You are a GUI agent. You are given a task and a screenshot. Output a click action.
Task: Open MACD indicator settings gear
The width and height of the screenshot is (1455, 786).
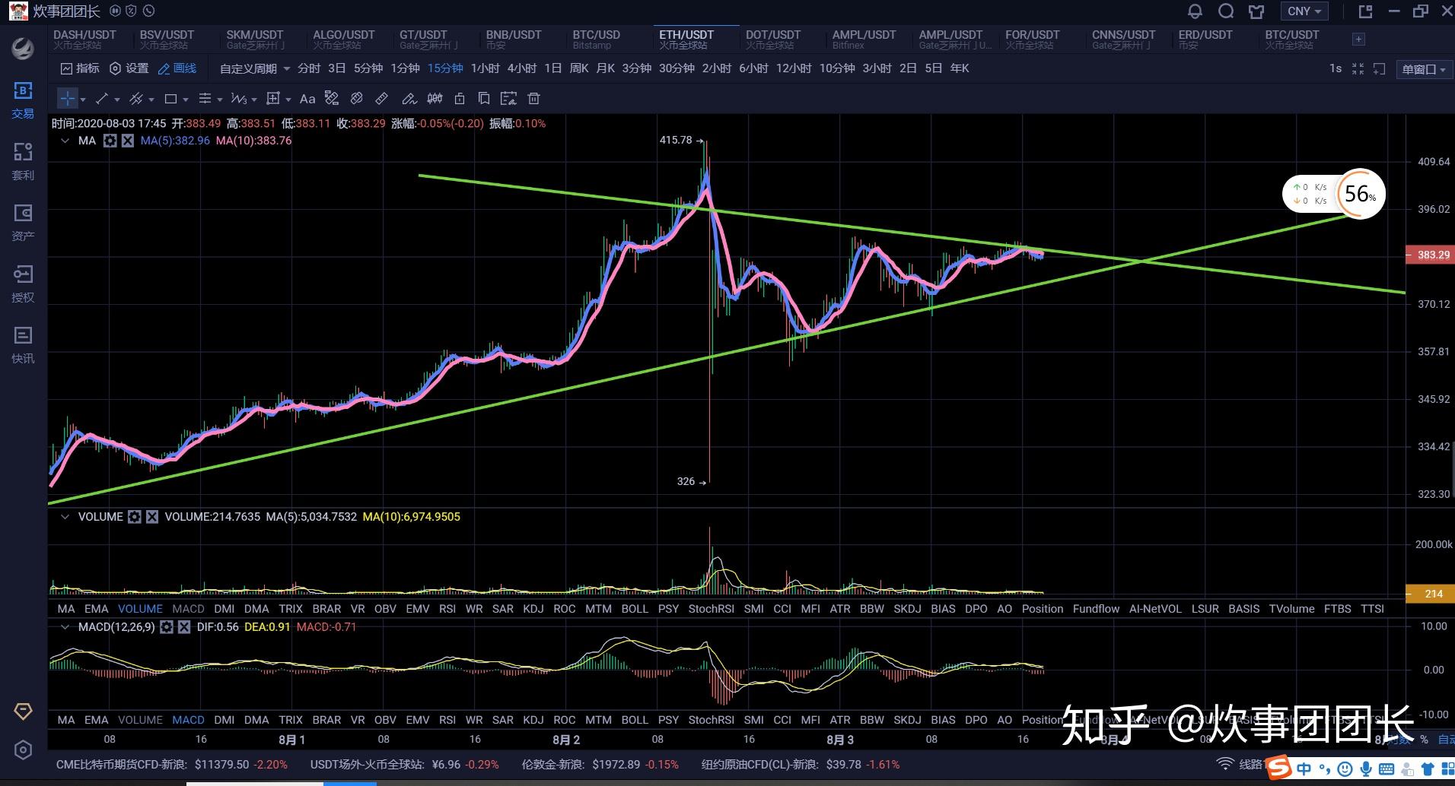[167, 627]
